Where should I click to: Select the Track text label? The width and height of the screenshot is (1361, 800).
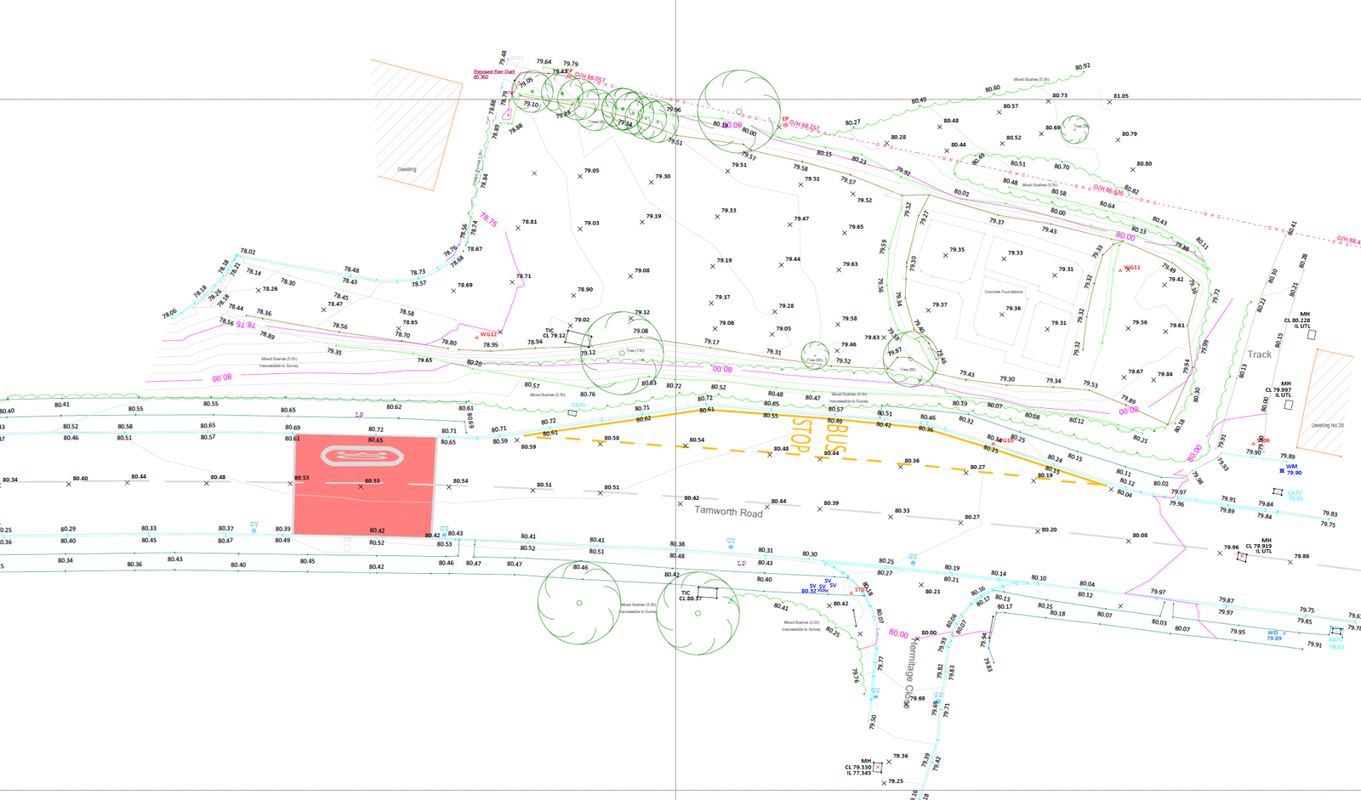[1259, 355]
